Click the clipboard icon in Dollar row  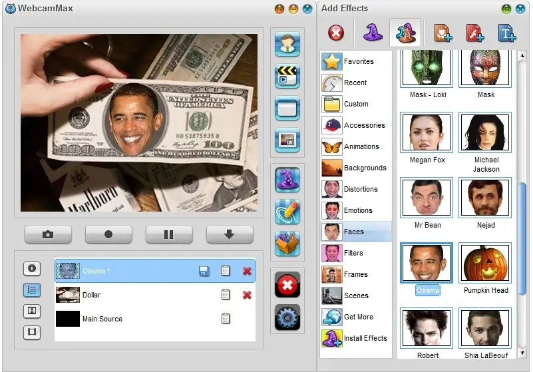pyautogui.click(x=226, y=294)
